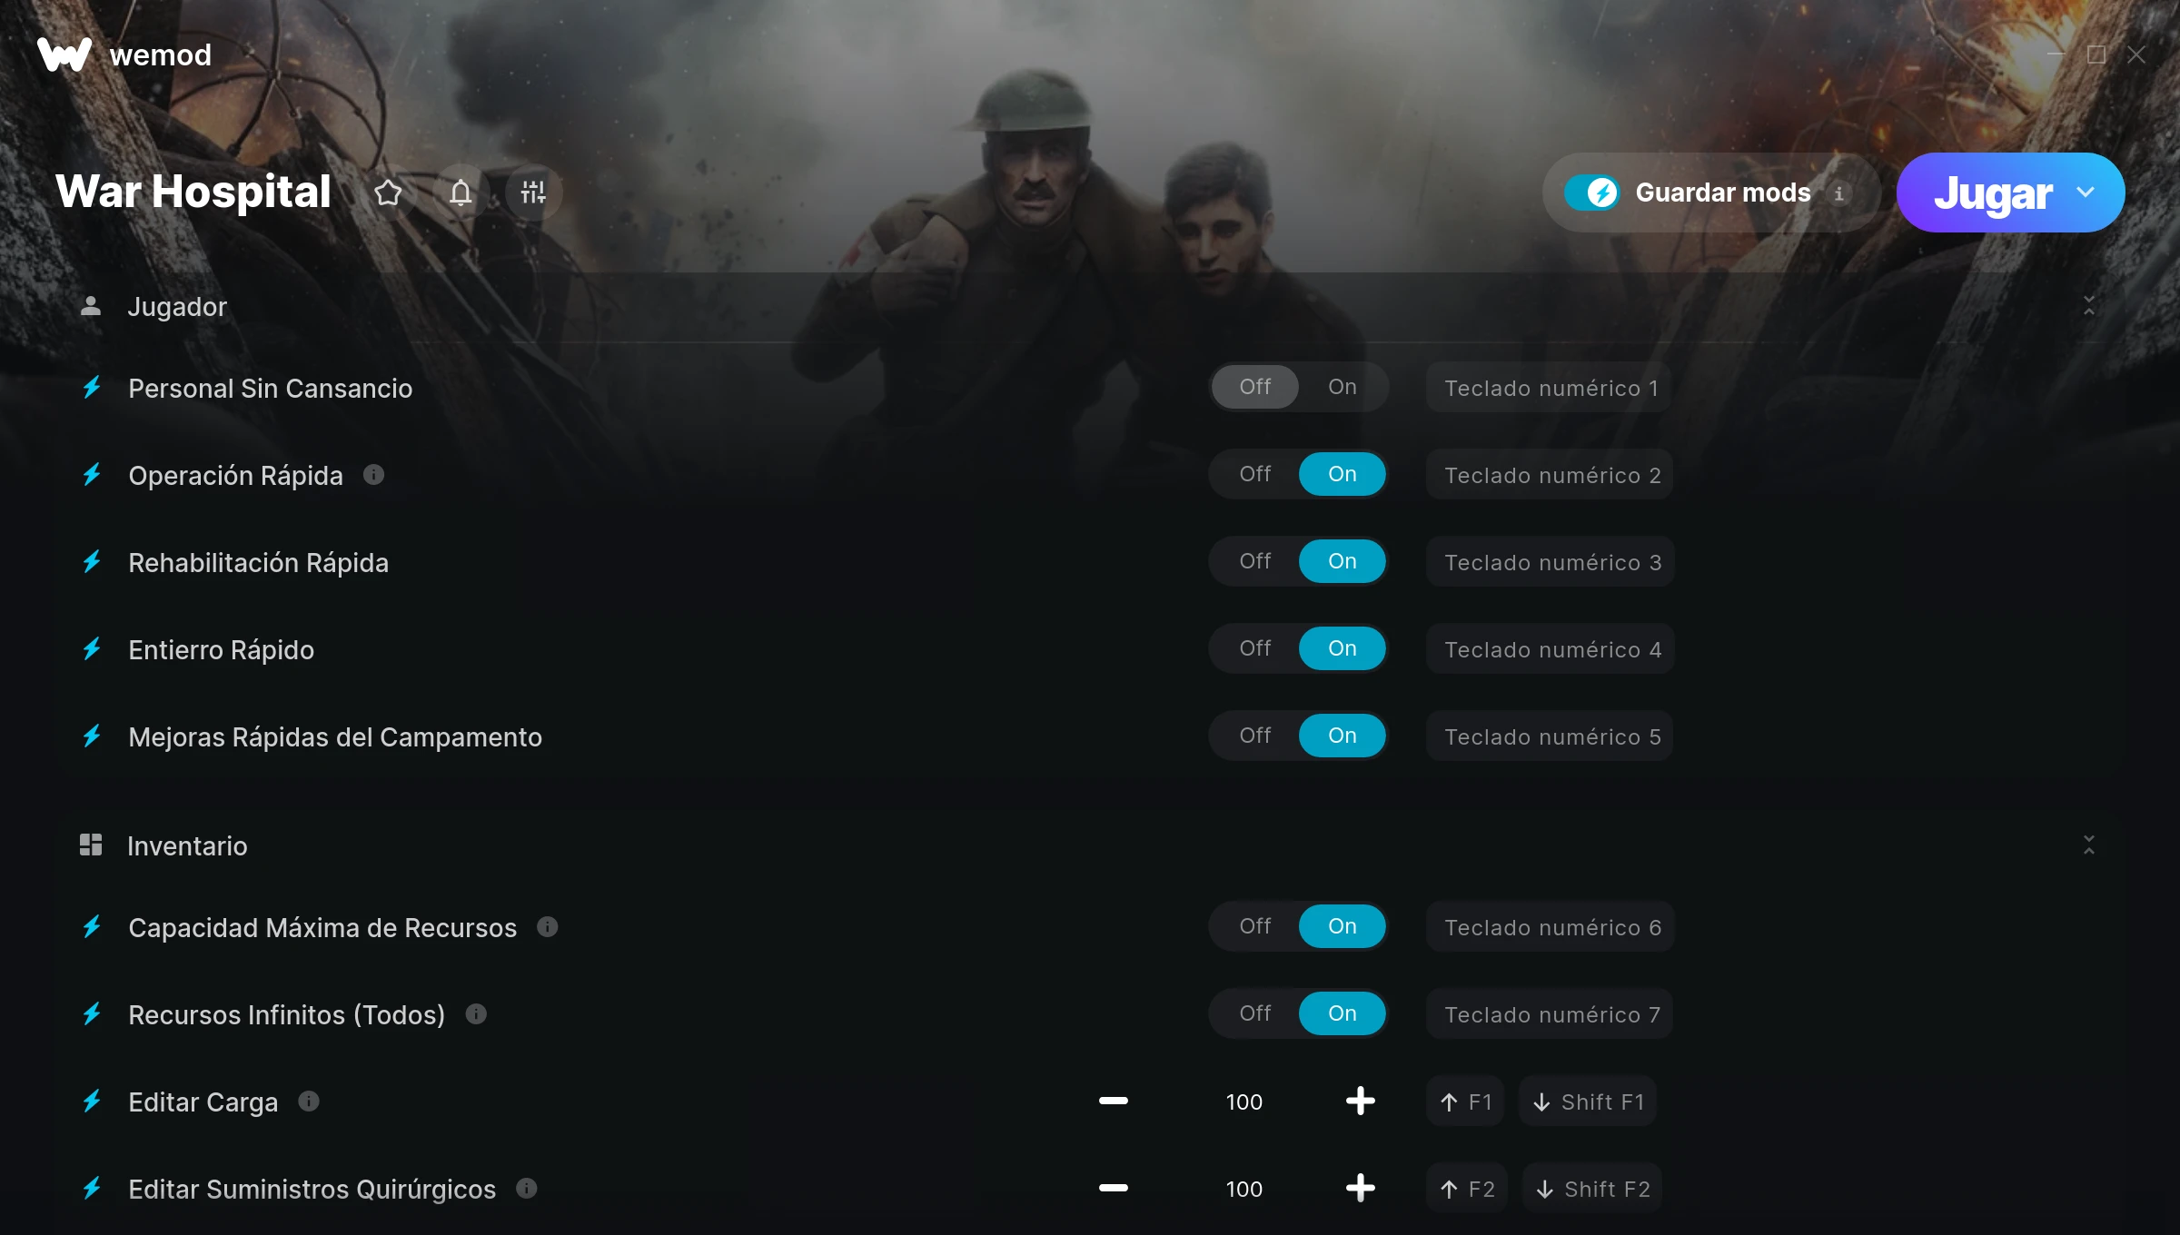Show info for Capacidad Máxima de Recursos
Image resolution: width=2180 pixels, height=1235 pixels.
click(547, 926)
